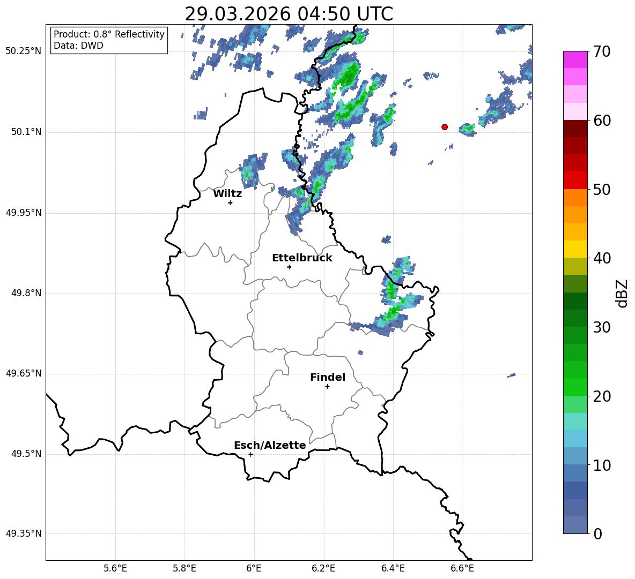Click the orange colorbar segment below 50

pos(575,198)
